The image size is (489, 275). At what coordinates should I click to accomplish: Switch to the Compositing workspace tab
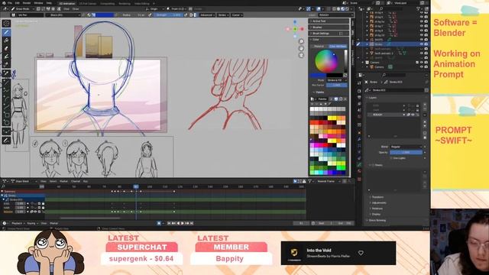[x=107, y=3]
